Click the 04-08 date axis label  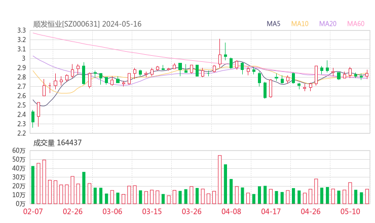pos(231,211)
